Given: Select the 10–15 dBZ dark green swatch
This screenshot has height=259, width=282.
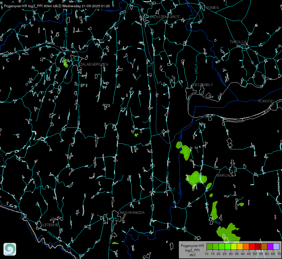Looking at the screenshot, I should click(210, 246).
